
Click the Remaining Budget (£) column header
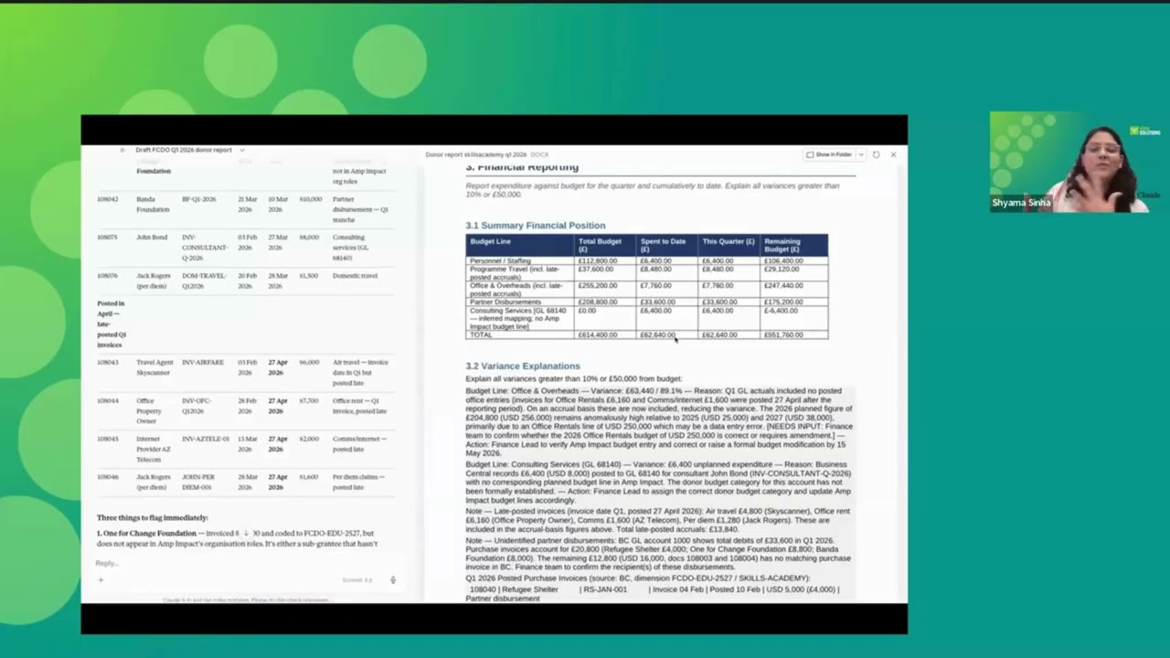point(793,245)
